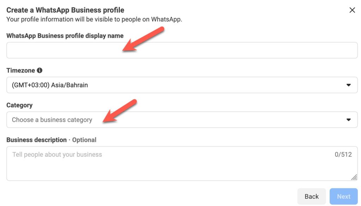Click the Timezone dropdown caret arrow
The height and width of the screenshot is (206, 361).
349,85
